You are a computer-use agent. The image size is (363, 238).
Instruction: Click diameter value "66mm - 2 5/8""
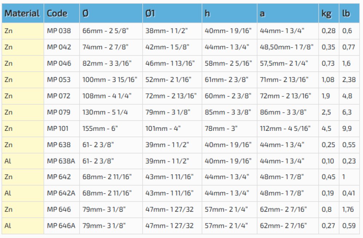coord(105,31)
